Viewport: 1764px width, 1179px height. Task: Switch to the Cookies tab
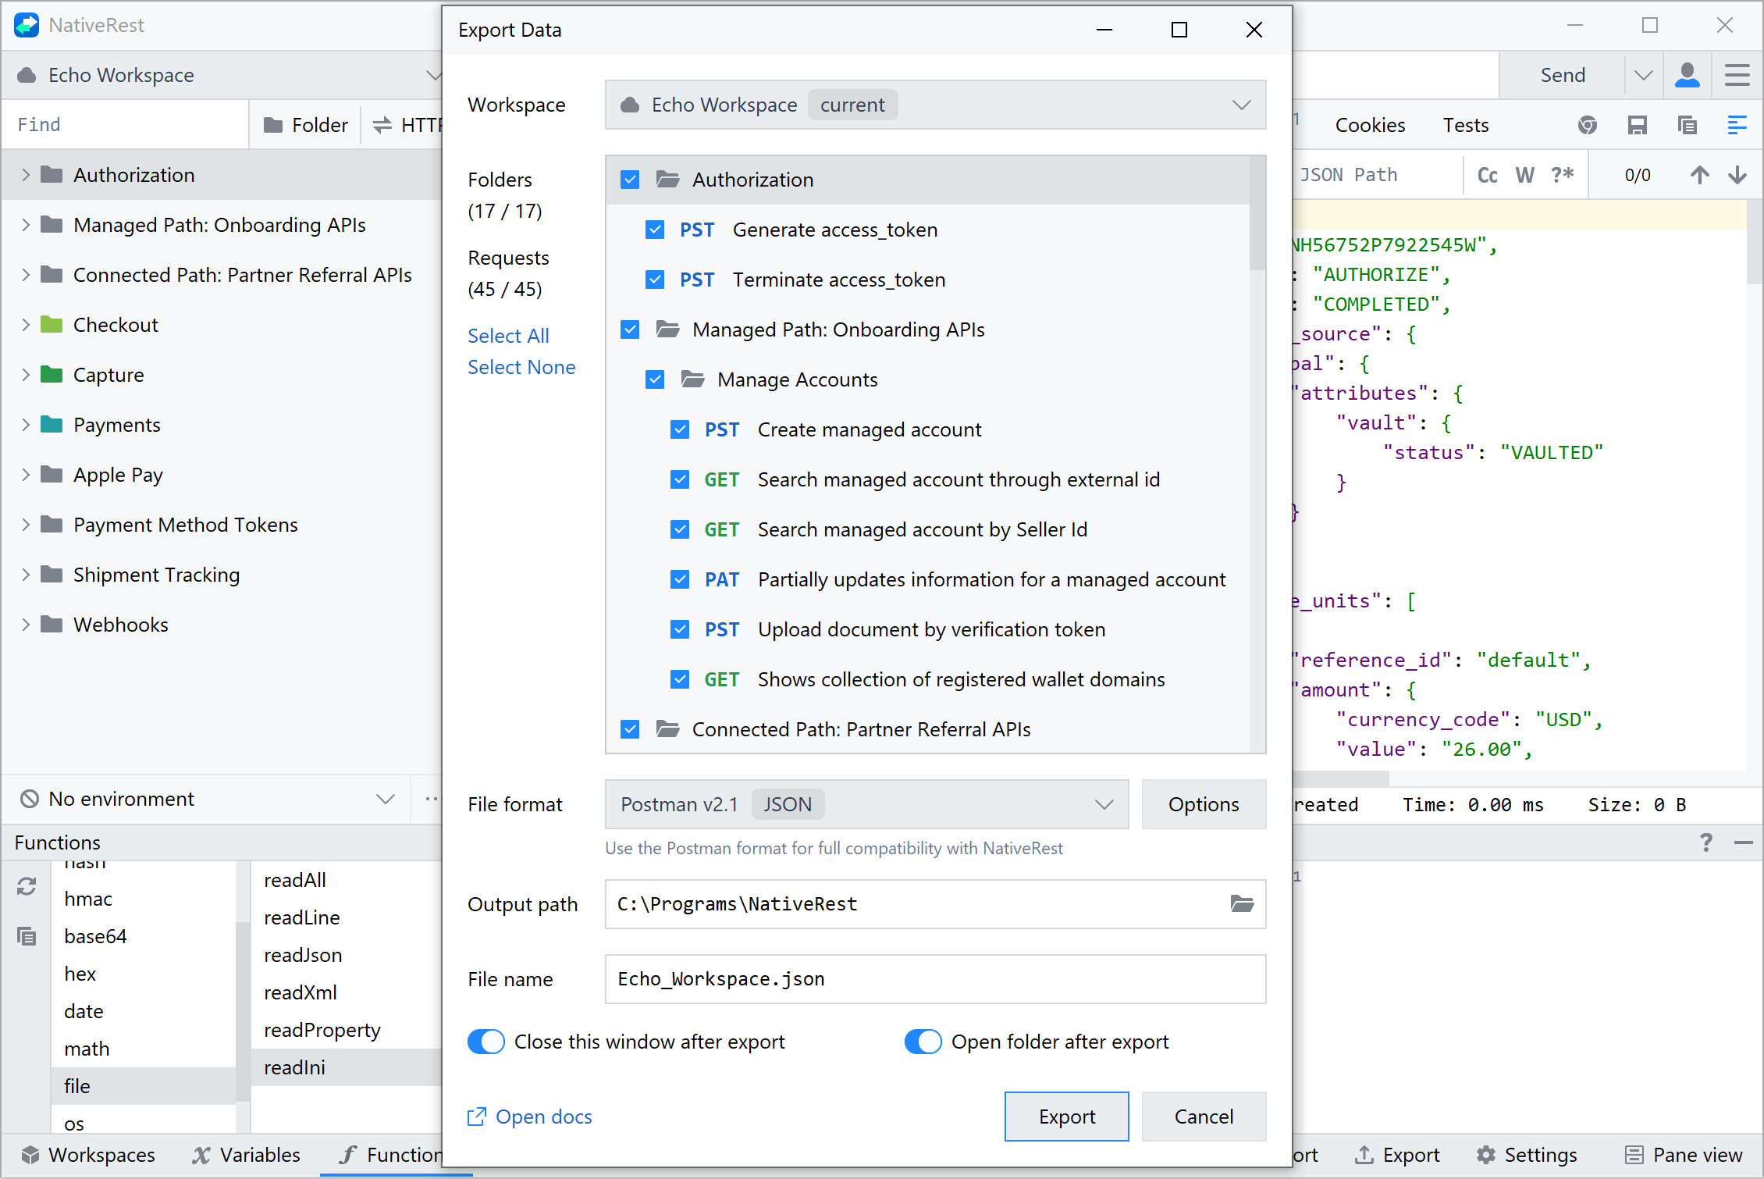click(1370, 125)
